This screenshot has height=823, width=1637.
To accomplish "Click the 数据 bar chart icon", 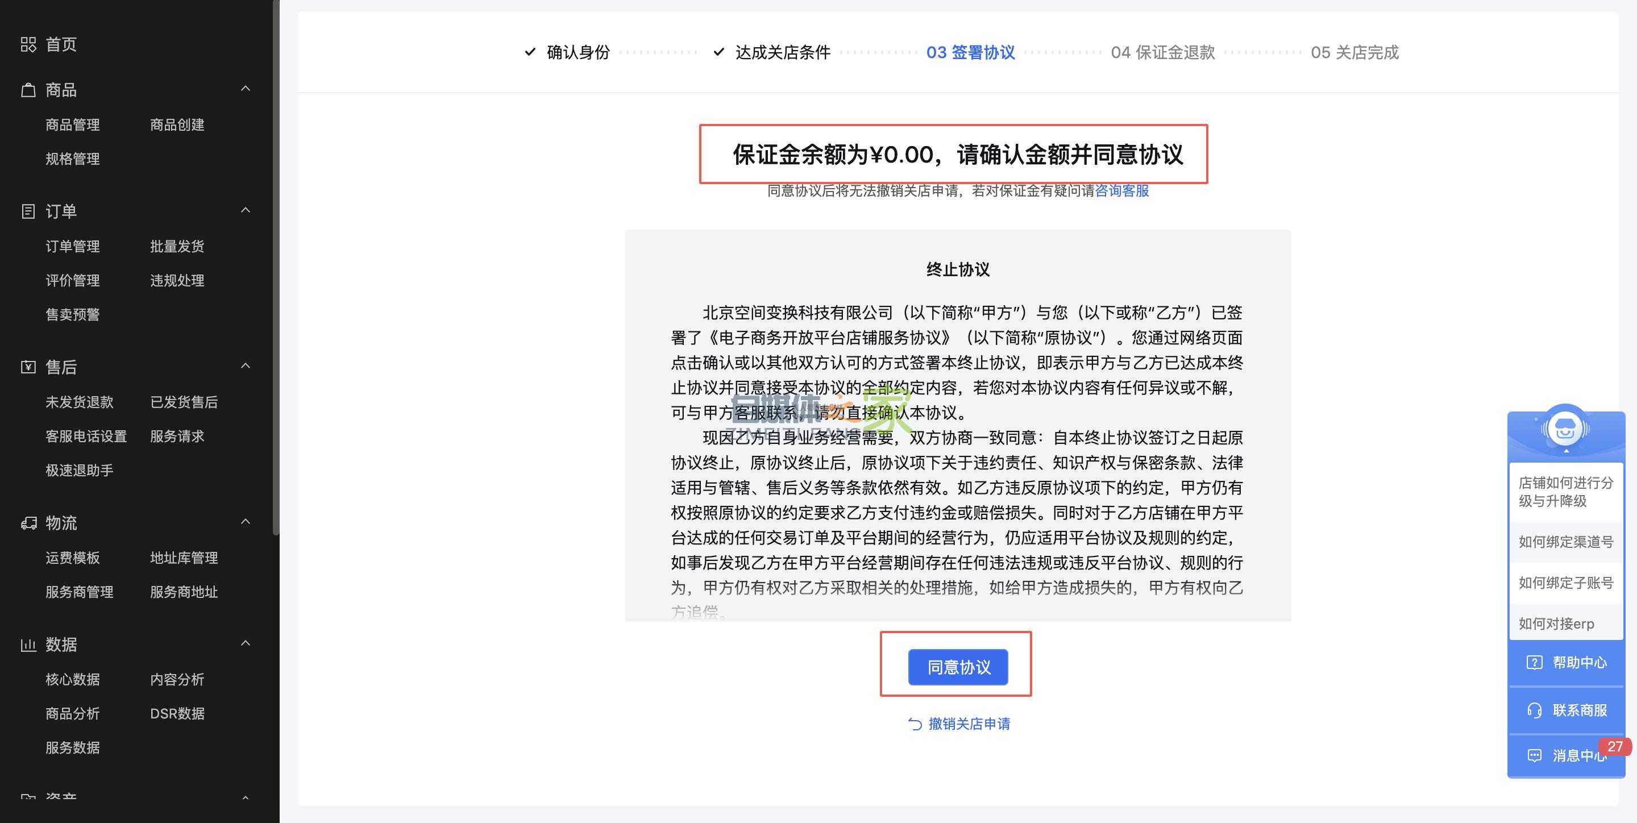I will click(28, 645).
